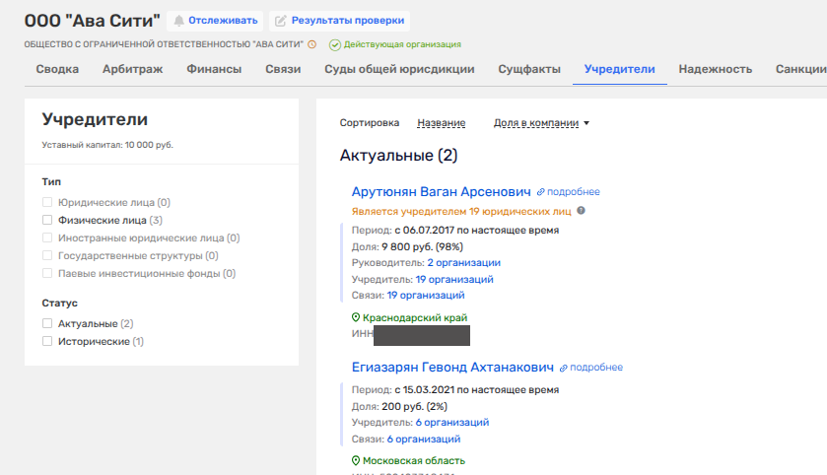Viewport: 827px width, 475px height.
Task: Open Арутюнян Ваган Арсенович profile
Action: (x=442, y=191)
